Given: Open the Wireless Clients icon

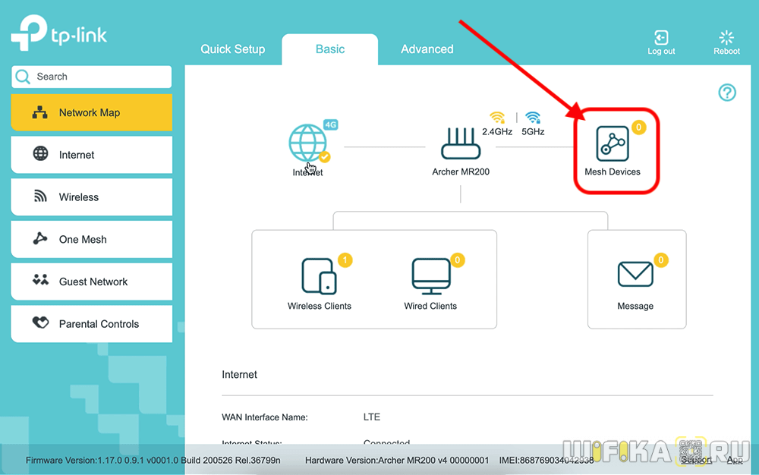Looking at the screenshot, I should pos(319,276).
